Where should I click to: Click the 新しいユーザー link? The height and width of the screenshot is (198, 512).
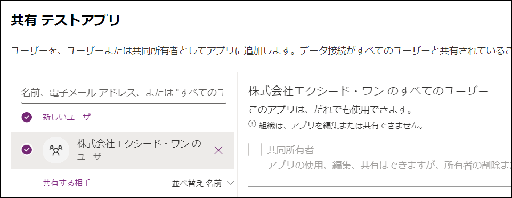70,117
